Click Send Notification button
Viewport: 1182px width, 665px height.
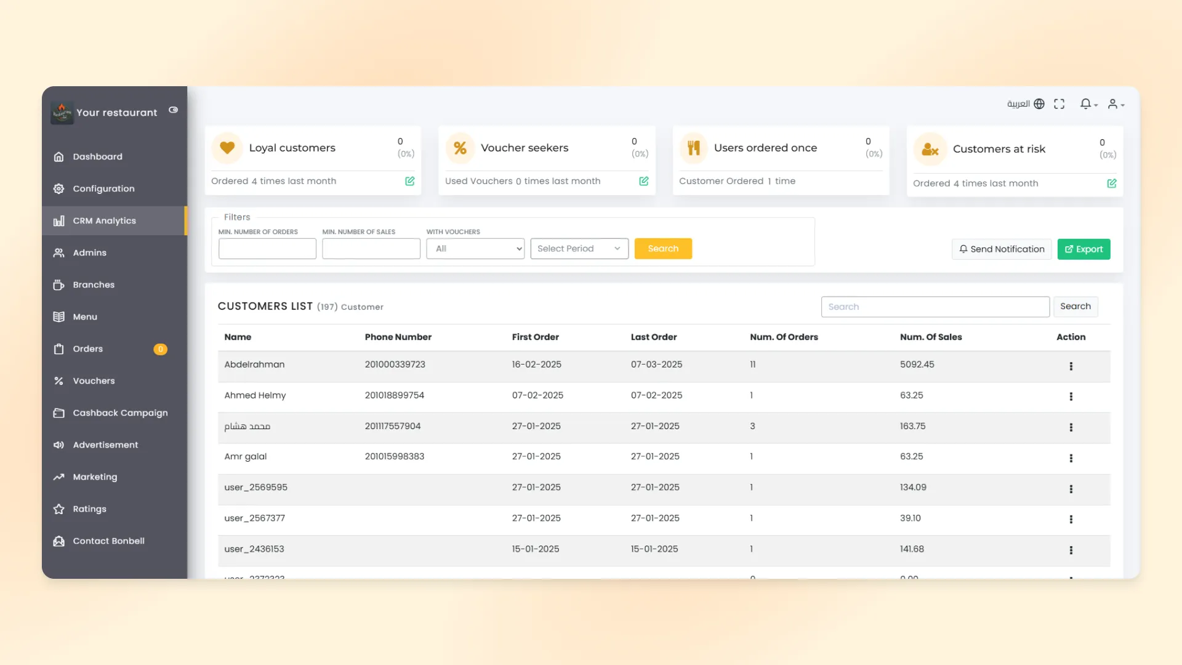click(x=1002, y=249)
